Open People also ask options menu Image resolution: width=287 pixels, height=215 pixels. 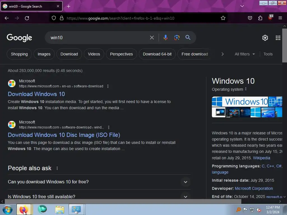point(57,168)
